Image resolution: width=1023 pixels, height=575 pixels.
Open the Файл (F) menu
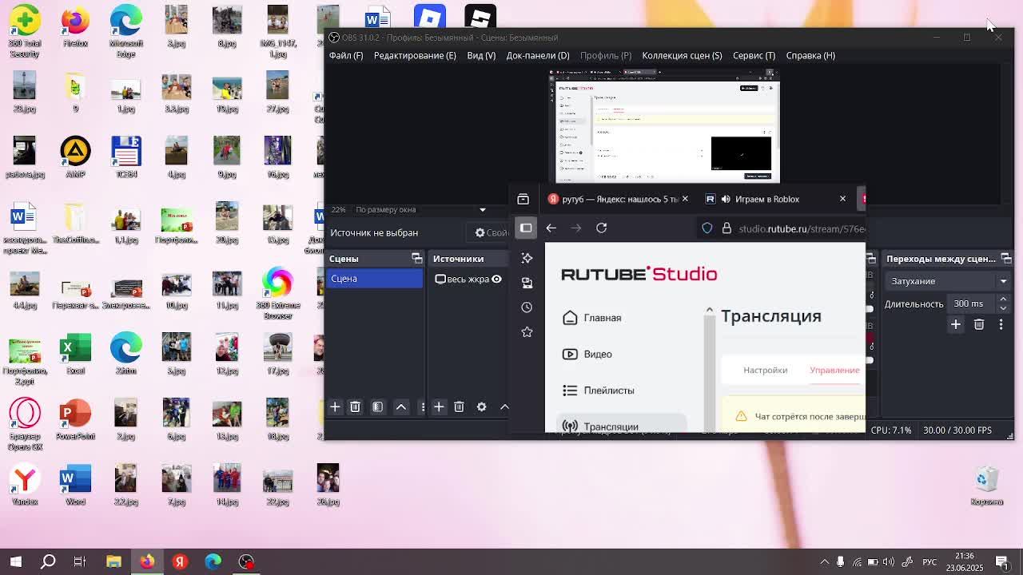tap(346, 56)
